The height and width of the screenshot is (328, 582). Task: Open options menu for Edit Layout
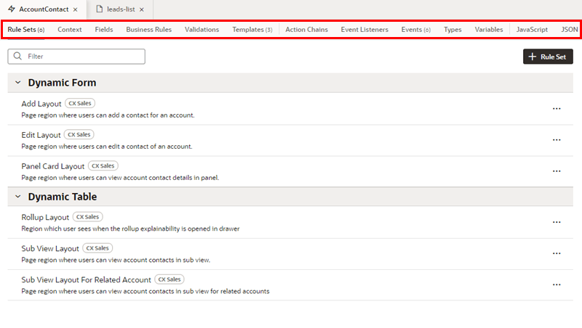[x=557, y=140]
